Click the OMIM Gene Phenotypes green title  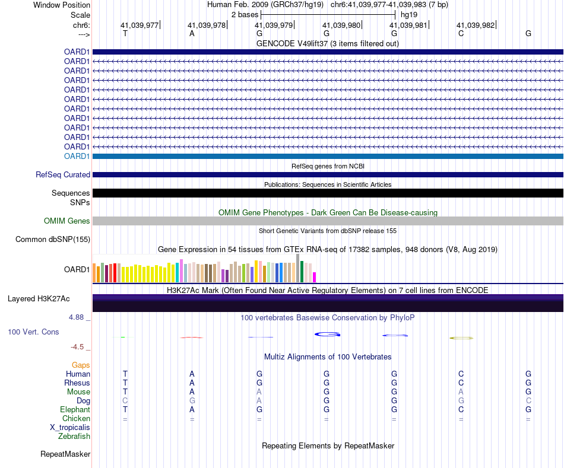click(328, 212)
